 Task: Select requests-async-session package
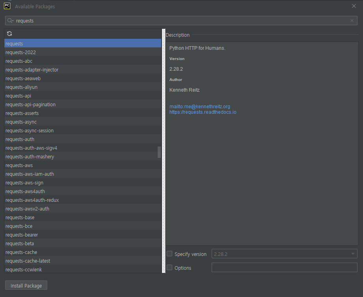(83, 130)
